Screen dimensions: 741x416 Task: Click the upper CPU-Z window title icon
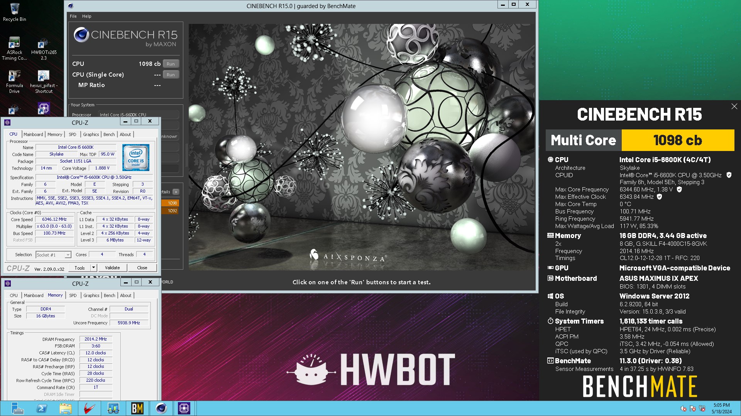tap(7, 122)
